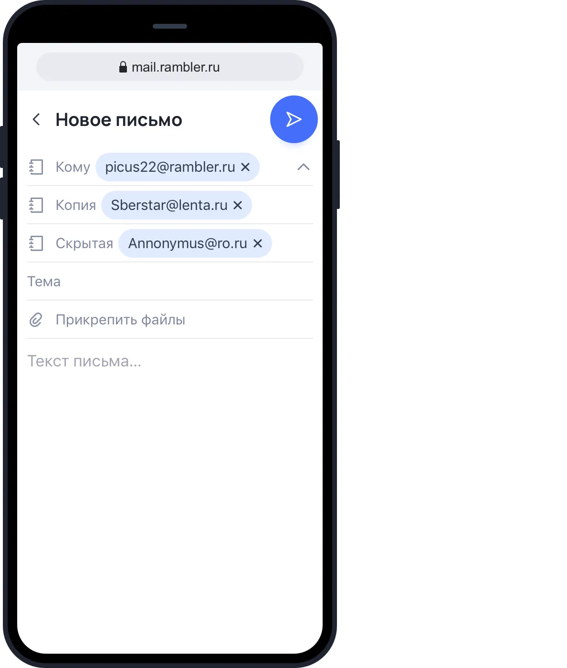The width and height of the screenshot is (567, 668).
Task: Click empty space in the Кому recipient row
Action: [277, 167]
